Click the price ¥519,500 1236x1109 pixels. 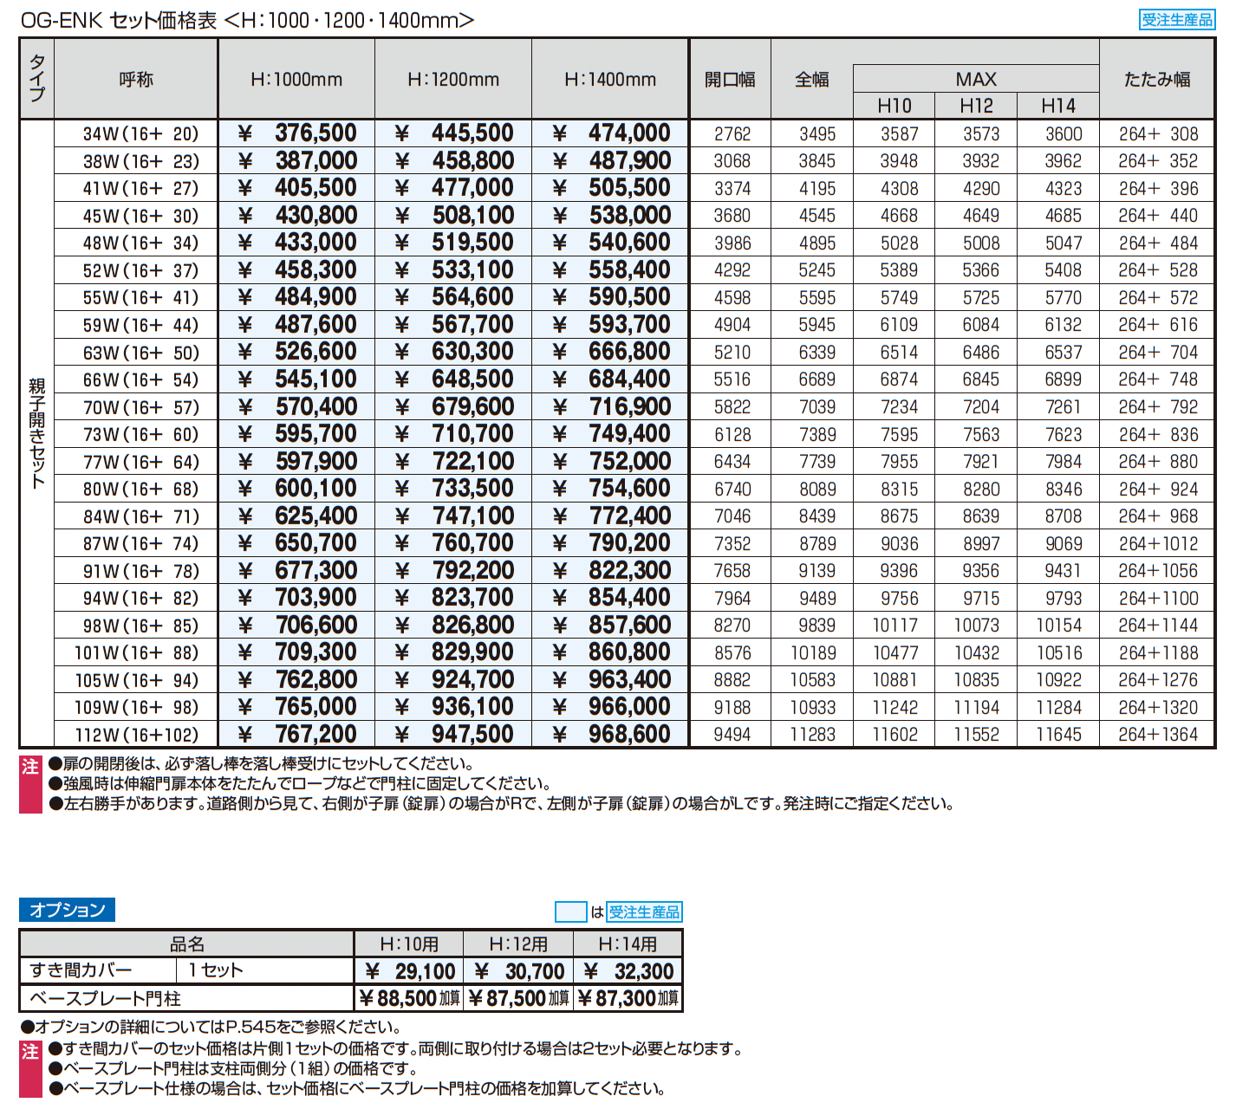(453, 243)
